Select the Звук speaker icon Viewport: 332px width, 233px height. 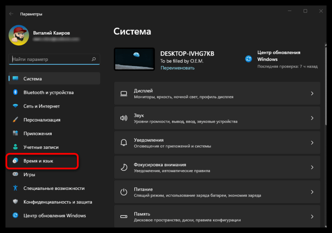click(x=123, y=118)
